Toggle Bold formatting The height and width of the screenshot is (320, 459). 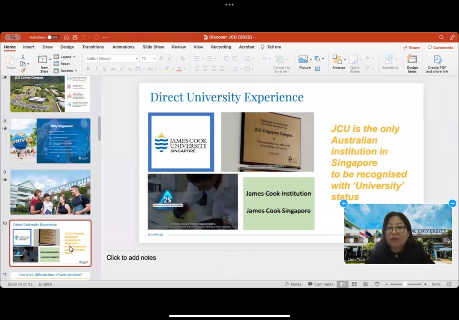[88, 68]
